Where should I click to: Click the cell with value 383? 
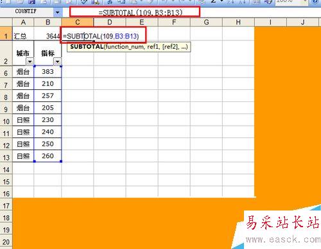pyautogui.click(x=48, y=72)
